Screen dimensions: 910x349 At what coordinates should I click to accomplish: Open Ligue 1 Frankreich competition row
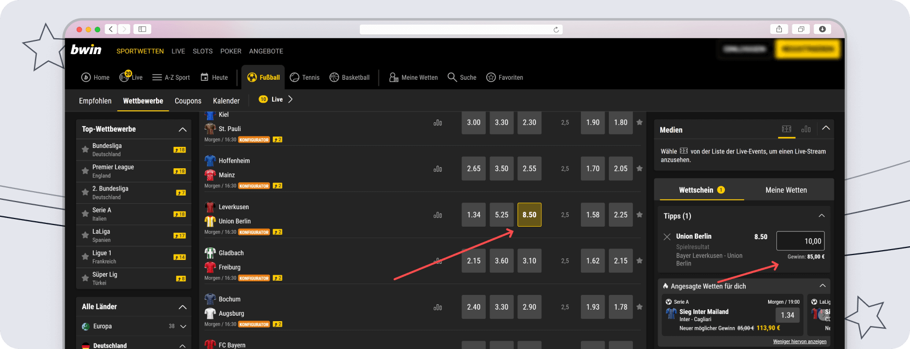[134, 257]
